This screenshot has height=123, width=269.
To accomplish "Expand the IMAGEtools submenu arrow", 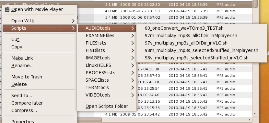I will click(x=133, y=58).
